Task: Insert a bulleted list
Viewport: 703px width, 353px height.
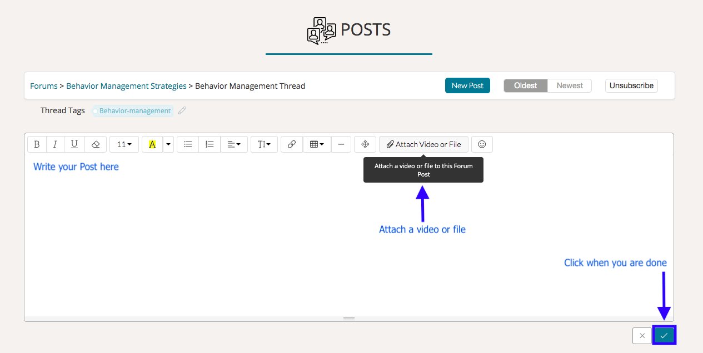Action: (188, 144)
